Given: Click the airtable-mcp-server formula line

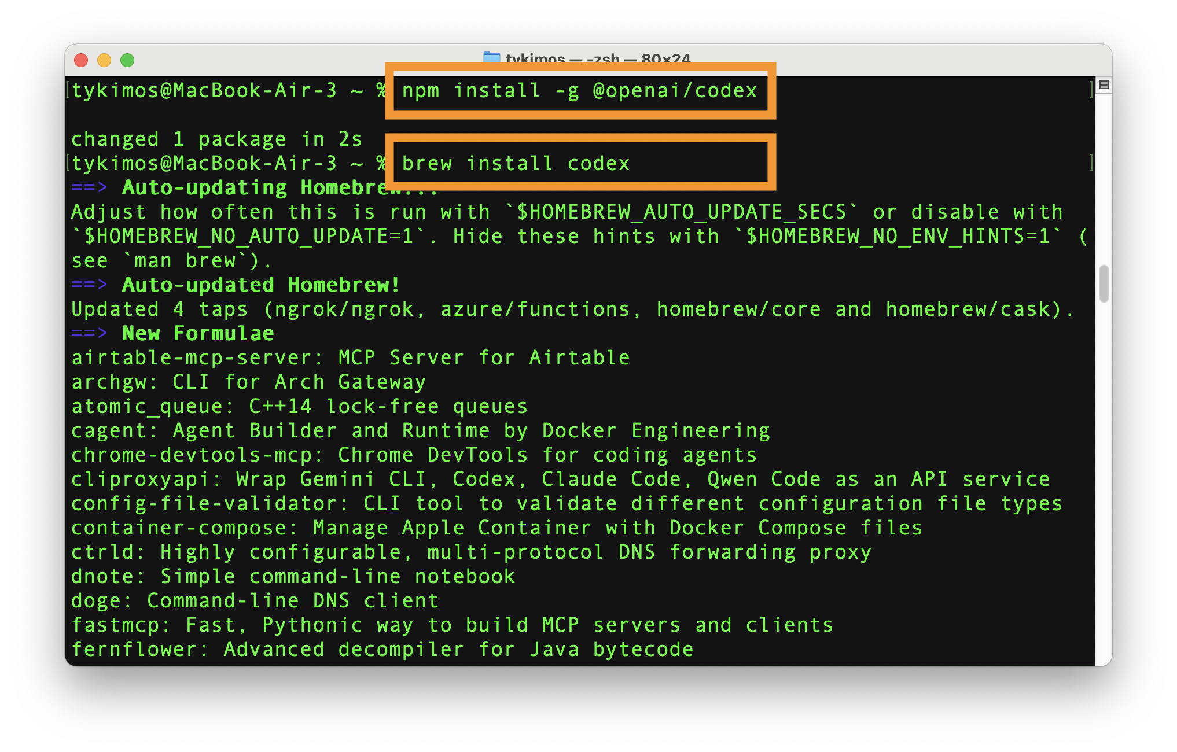Looking at the screenshot, I should pos(350,358).
